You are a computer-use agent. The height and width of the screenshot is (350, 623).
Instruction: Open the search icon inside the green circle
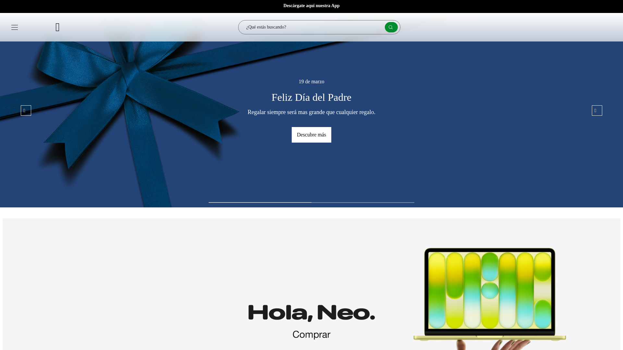click(x=391, y=27)
